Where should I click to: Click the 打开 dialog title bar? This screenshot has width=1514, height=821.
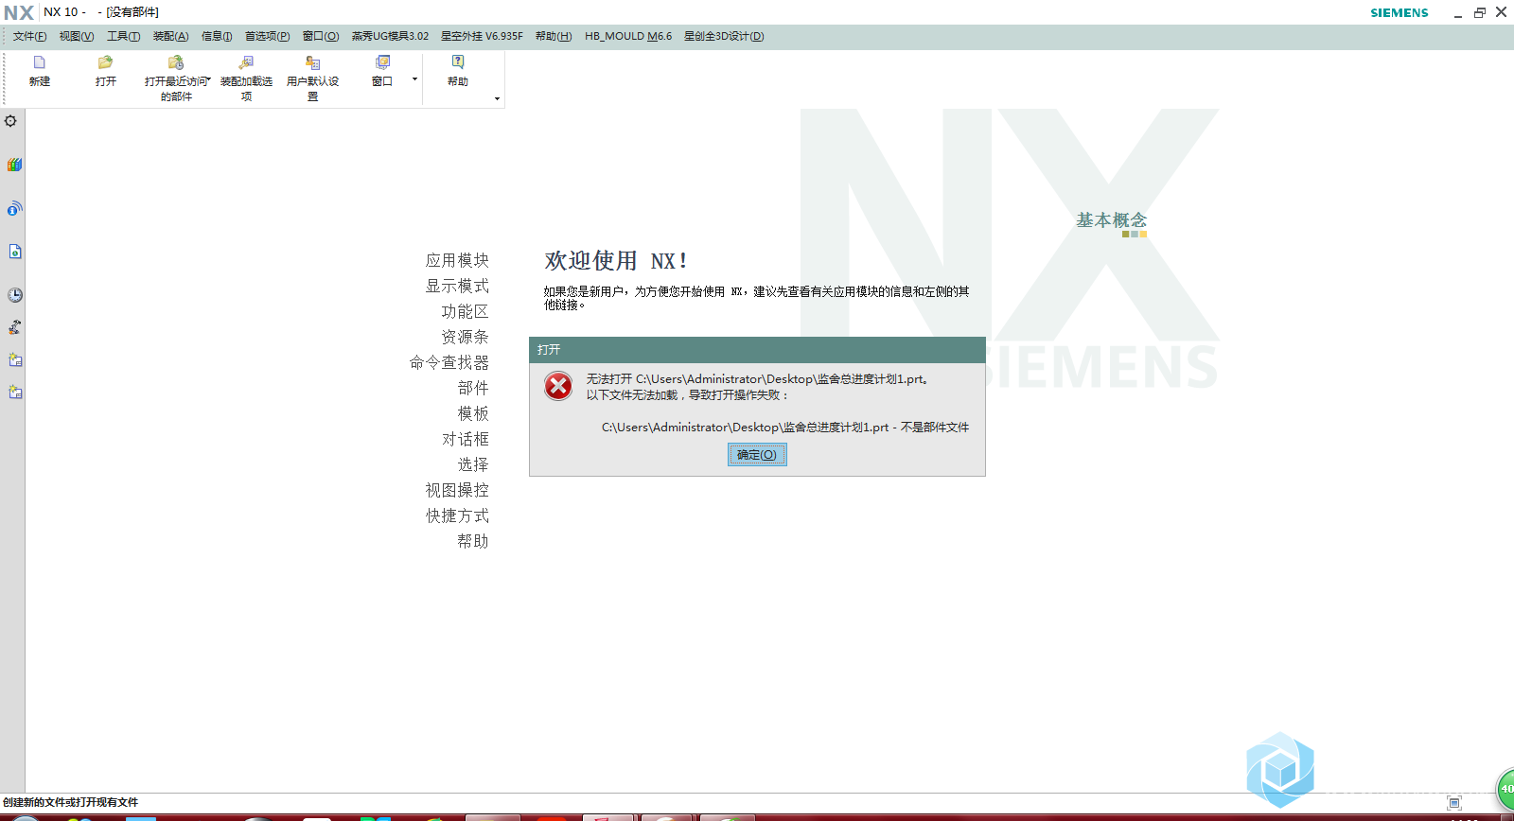point(757,350)
